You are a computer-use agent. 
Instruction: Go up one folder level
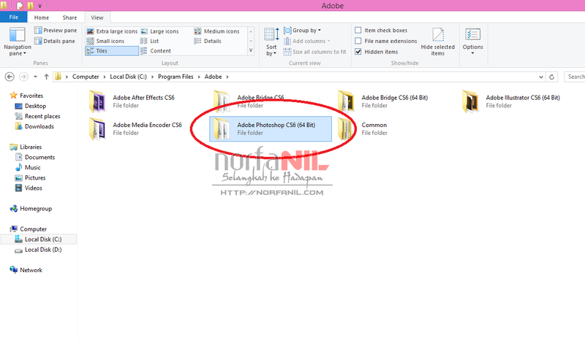[46, 77]
